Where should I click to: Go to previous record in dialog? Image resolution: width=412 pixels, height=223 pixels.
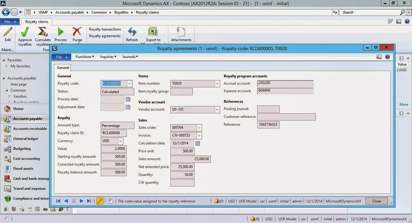coord(66,201)
